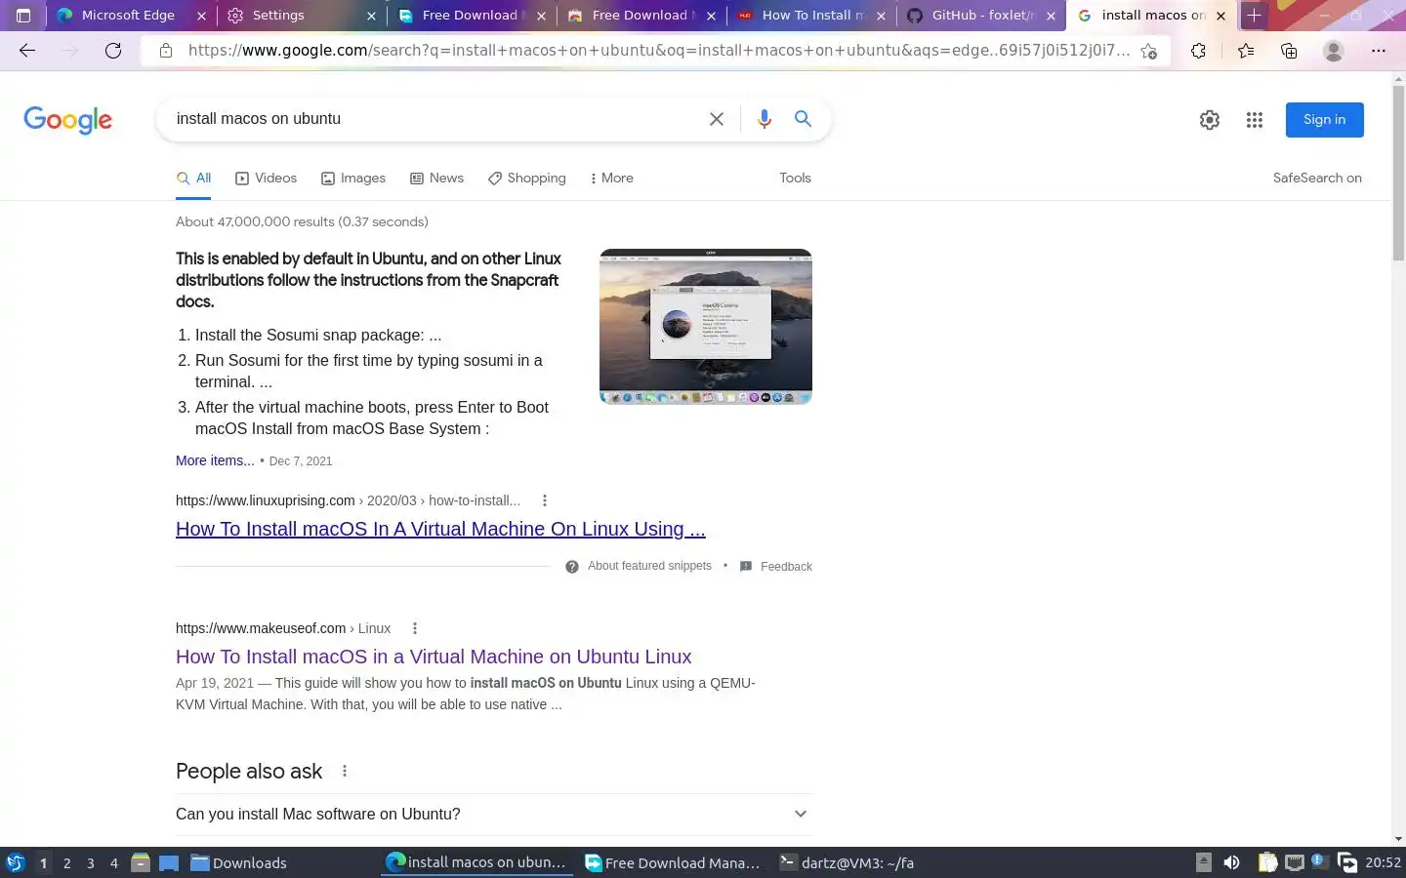Screen dimensions: 1406x878
Task: Submit search with magnifier icon
Action: pyautogui.click(x=803, y=119)
